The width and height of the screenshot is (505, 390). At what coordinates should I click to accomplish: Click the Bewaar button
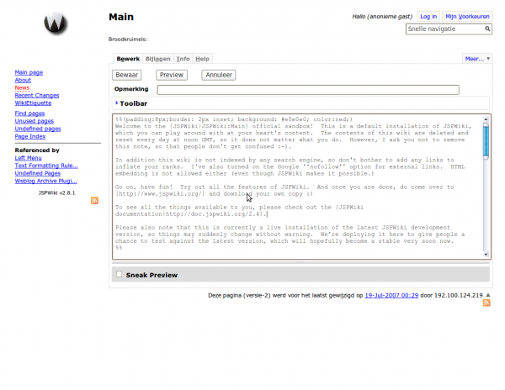(x=127, y=75)
